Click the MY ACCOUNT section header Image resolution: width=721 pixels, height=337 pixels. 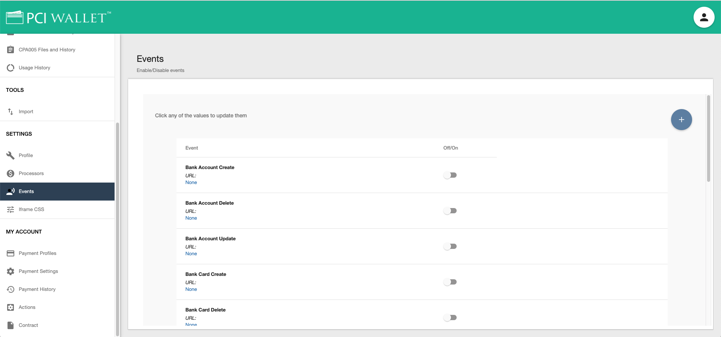[24, 232]
